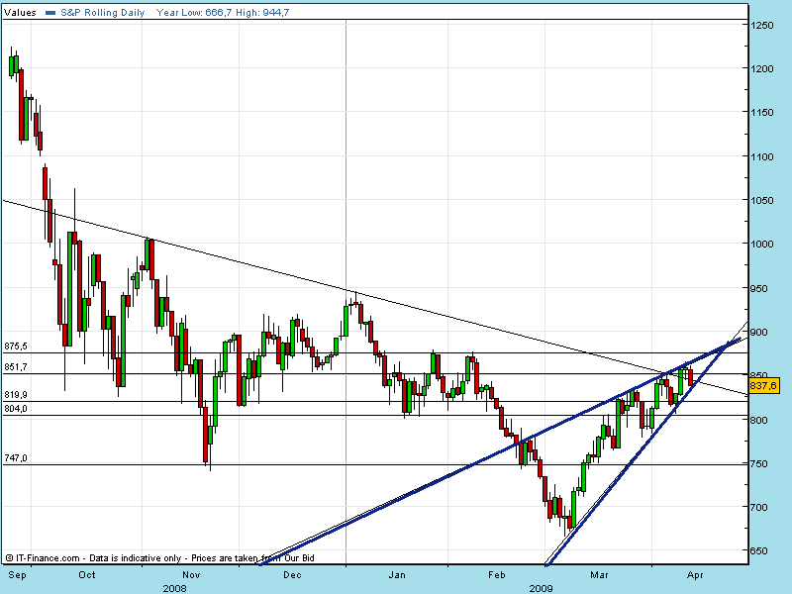This screenshot has height=594, width=792.
Task: Click the 2009 year label
Action: pos(541,588)
